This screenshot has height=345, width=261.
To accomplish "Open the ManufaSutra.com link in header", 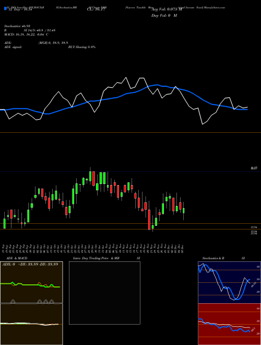I will (x=215, y=7).
